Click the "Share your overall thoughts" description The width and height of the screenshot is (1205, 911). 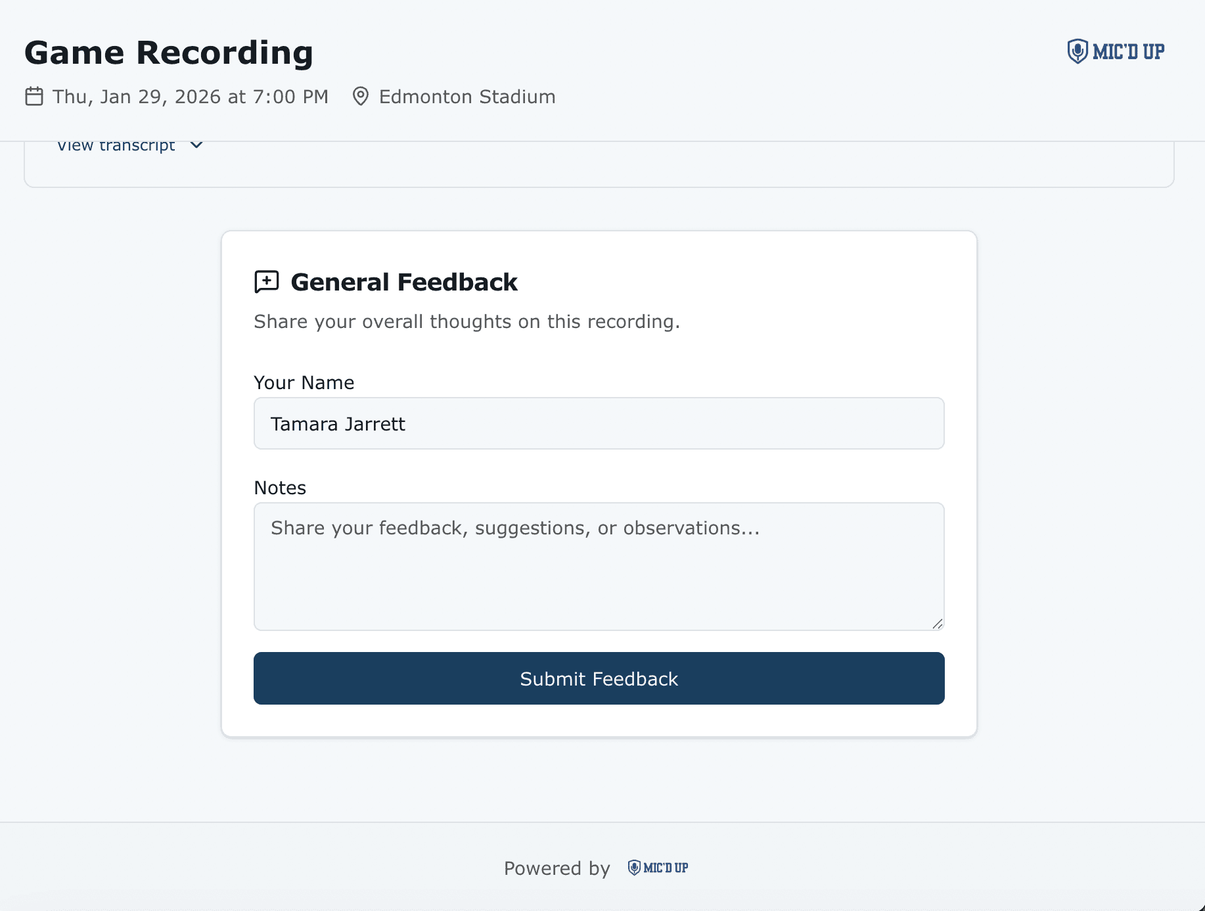[x=466, y=321]
